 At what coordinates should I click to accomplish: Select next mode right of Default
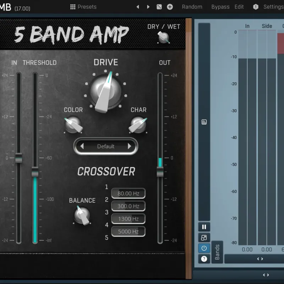coord(129,146)
